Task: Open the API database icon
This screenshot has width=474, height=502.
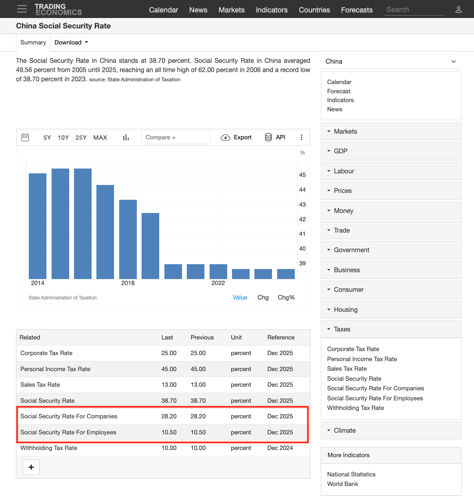Action: click(x=268, y=137)
